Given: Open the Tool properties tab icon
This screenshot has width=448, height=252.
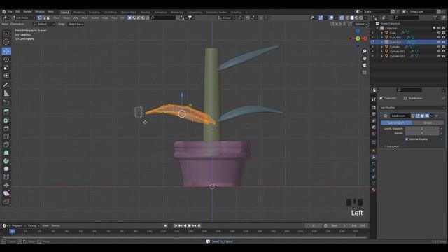Looking at the screenshot, I should (x=374, y=99).
